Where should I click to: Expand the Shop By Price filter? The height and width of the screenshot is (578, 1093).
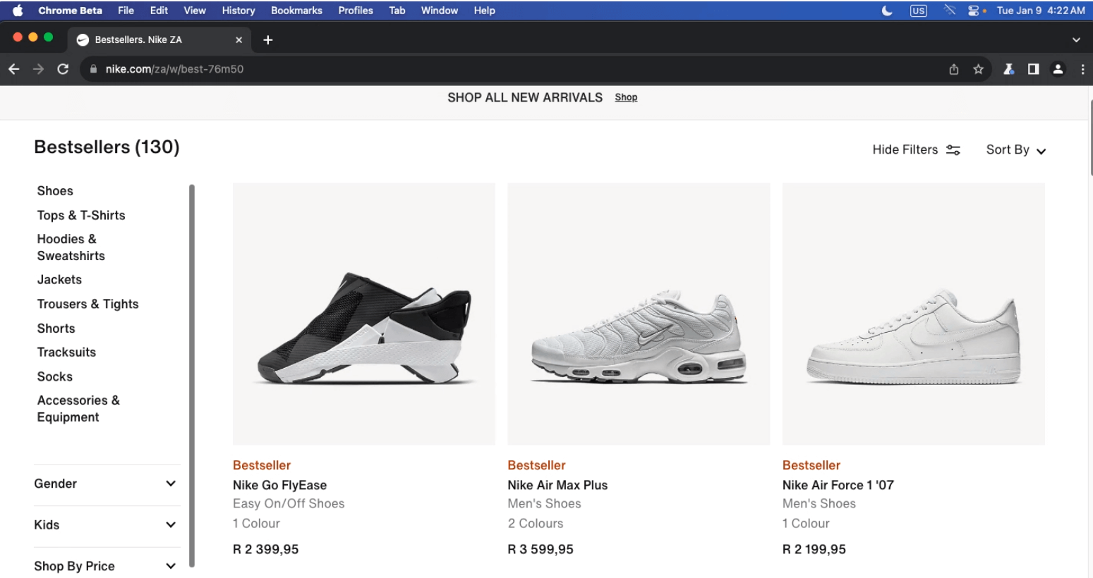[106, 566]
